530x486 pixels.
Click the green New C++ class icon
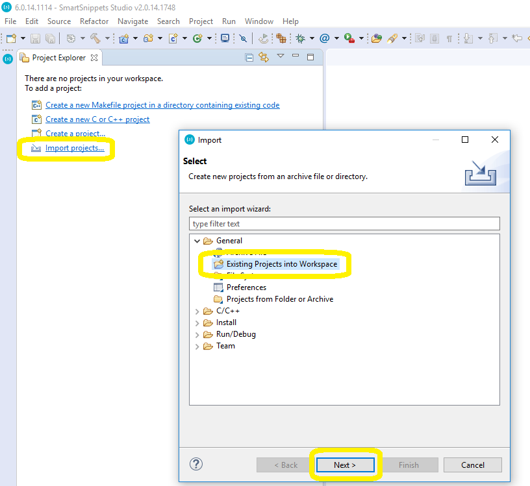[x=197, y=38]
